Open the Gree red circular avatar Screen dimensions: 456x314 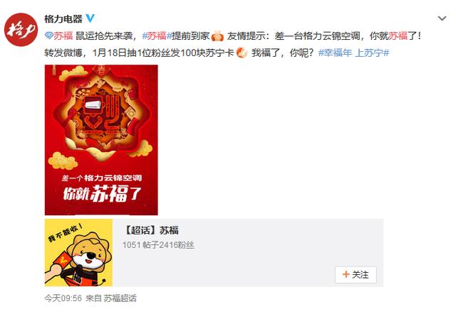[21, 30]
